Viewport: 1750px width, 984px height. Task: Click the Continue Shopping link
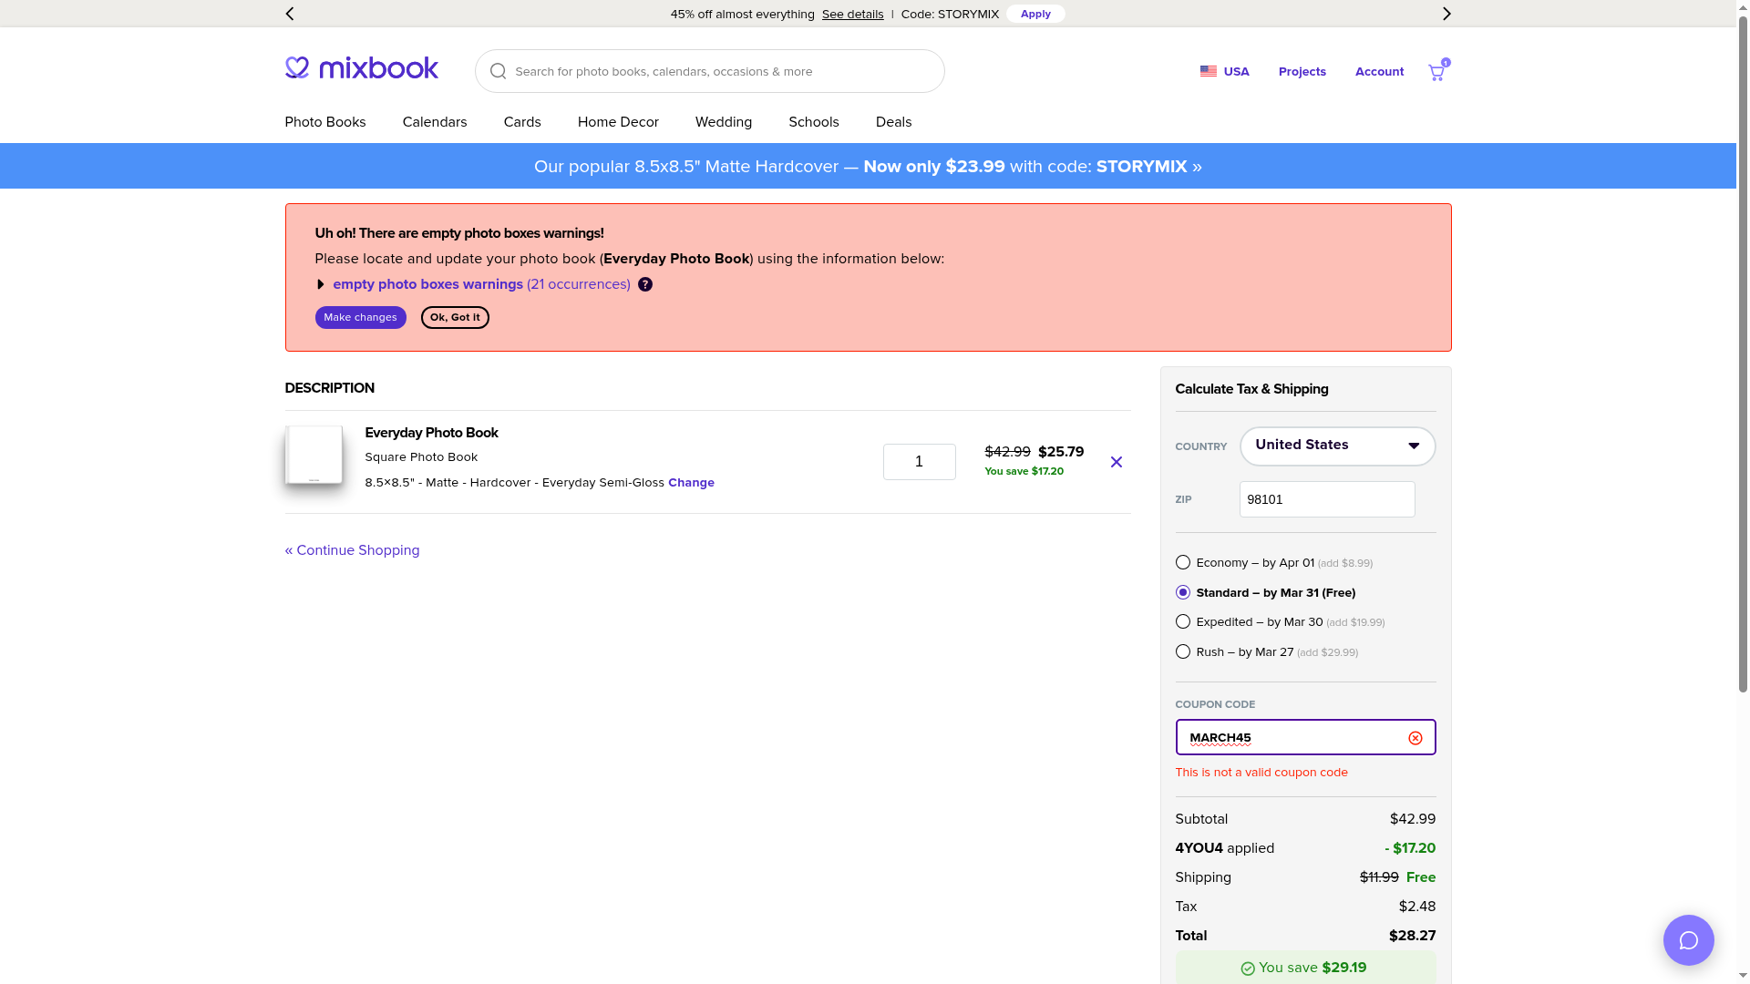[352, 550]
